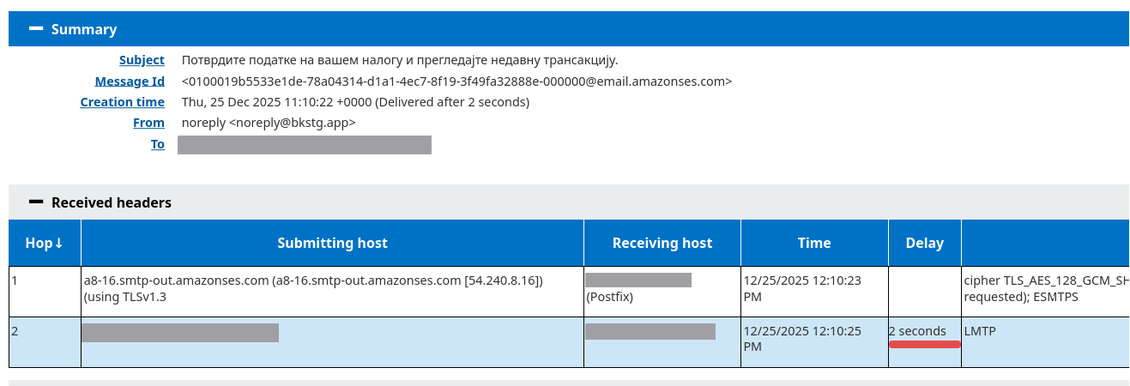
Task: Open the Subject link
Action: point(142,60)
